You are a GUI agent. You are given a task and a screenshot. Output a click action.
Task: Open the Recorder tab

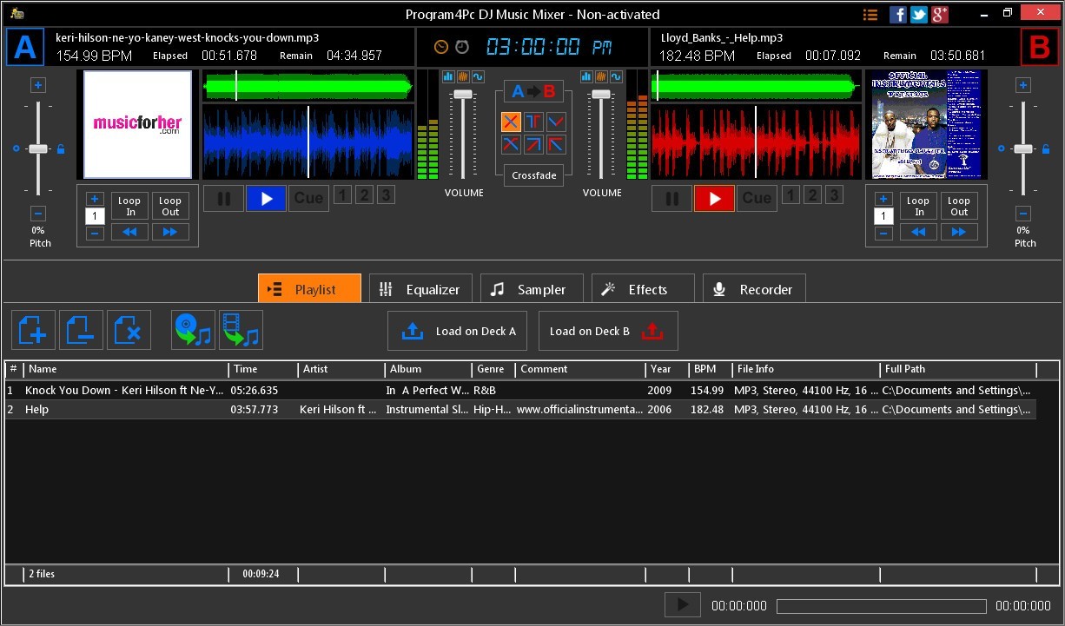[754, 288]
